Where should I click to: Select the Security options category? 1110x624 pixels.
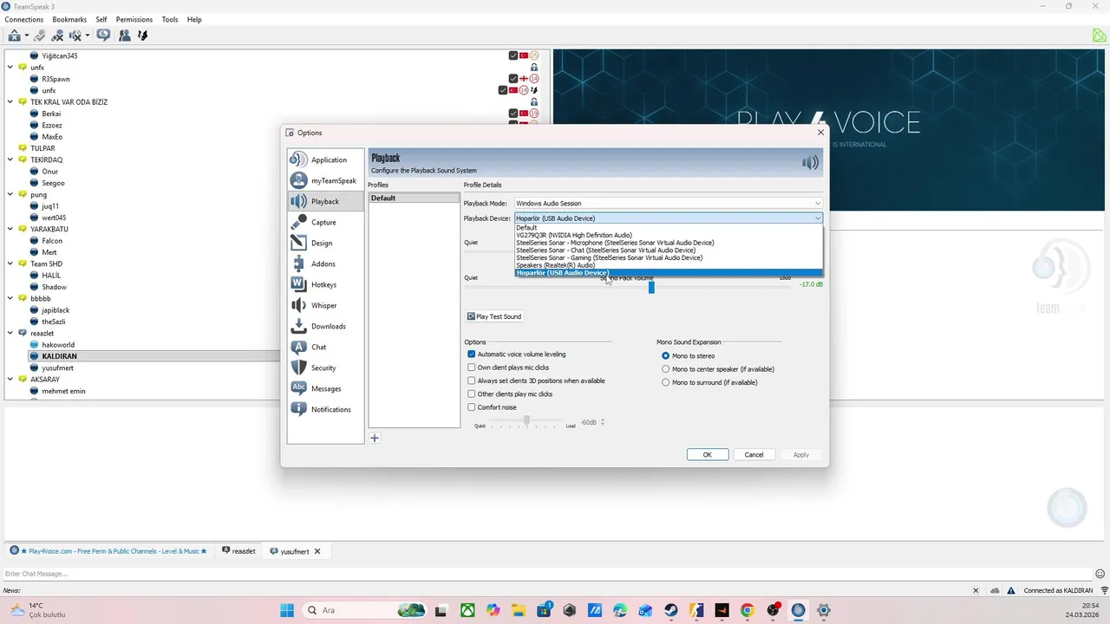point(325,367)
